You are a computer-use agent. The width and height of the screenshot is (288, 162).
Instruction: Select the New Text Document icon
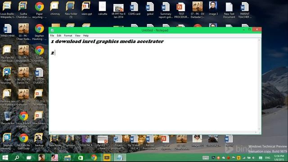click(229, 10)
